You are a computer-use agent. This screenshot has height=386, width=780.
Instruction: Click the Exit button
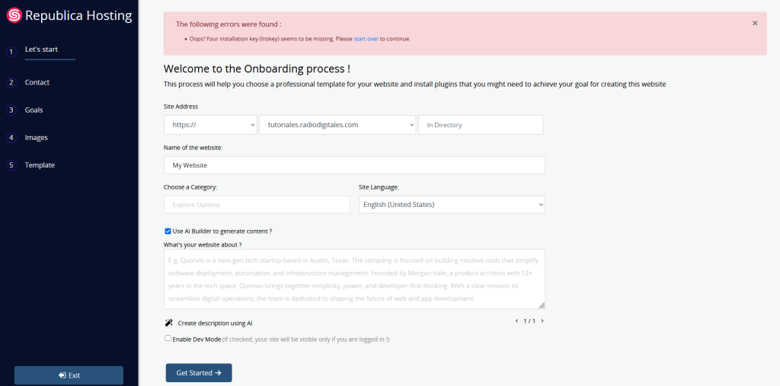tap(69, 375)
